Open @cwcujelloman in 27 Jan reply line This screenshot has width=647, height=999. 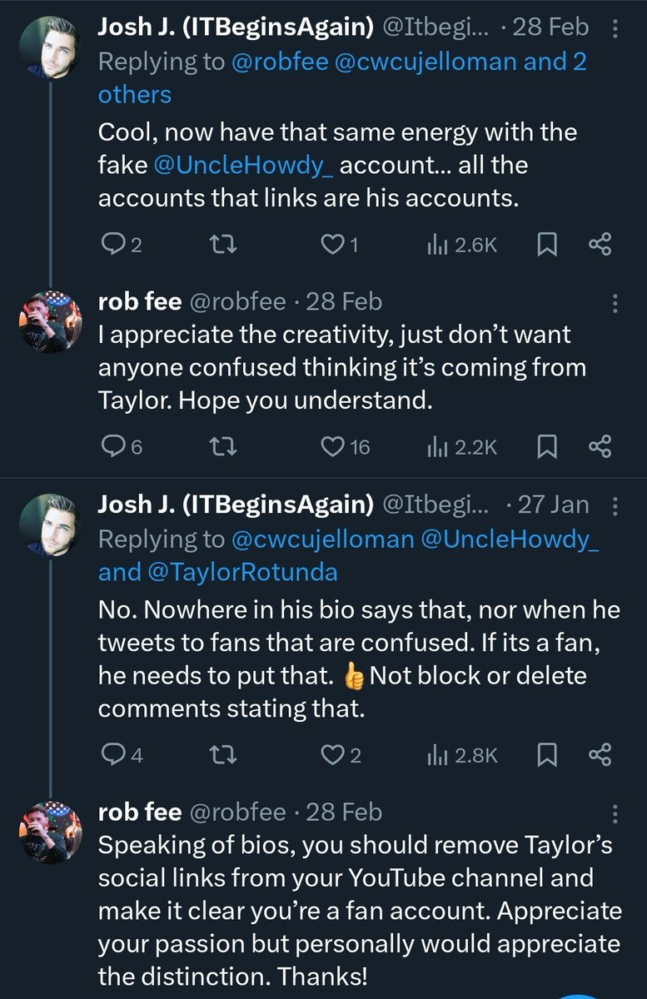click(x=322, y=539)
